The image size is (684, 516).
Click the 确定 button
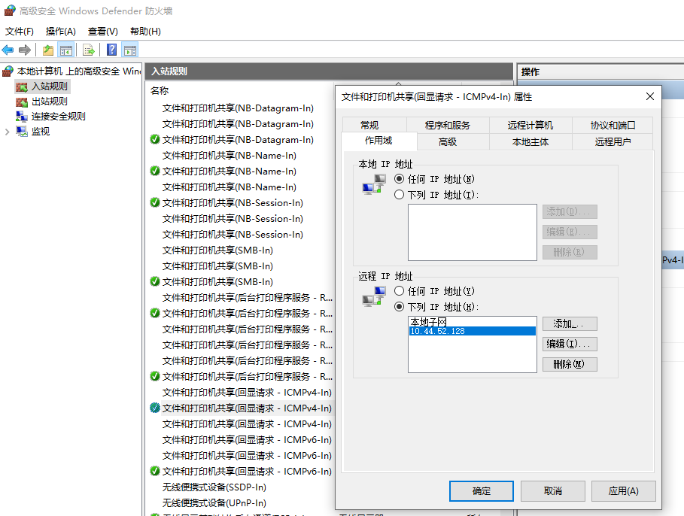(481, 491)
